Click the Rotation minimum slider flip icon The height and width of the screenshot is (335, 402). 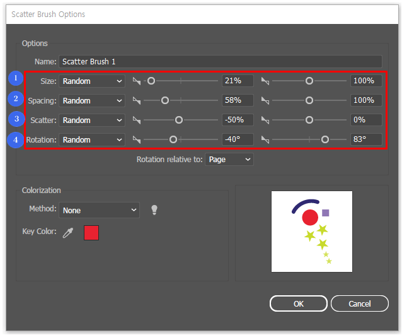pos(137,139)
